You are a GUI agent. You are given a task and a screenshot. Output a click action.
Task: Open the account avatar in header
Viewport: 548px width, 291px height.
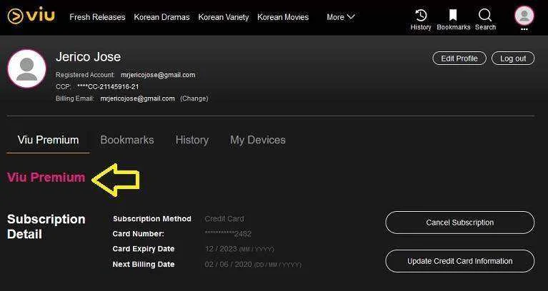click(524, 16)
